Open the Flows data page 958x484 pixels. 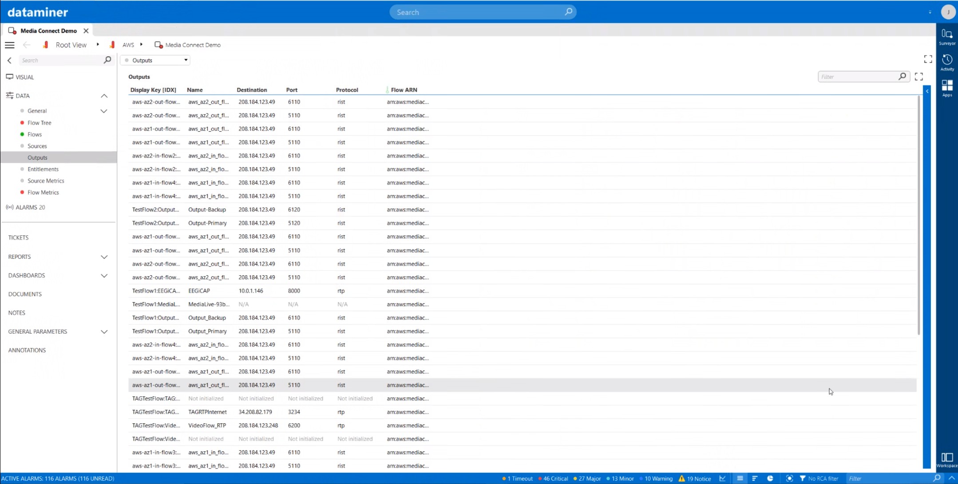click(x=35, y=134)
